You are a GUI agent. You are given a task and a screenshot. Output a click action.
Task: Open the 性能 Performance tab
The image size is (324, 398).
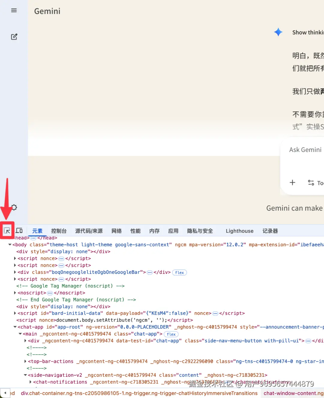tap(136, 231)
